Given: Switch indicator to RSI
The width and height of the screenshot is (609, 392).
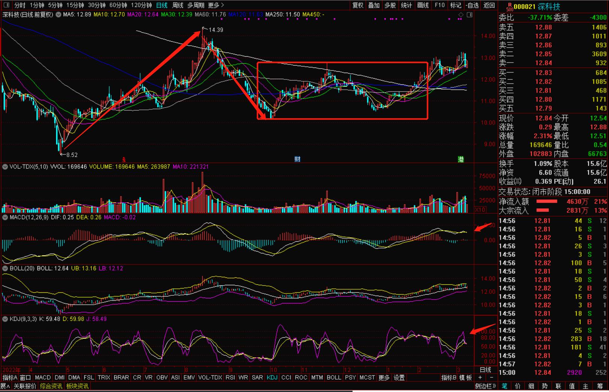Looking at the screenshot, I should (x=230, y=378).
